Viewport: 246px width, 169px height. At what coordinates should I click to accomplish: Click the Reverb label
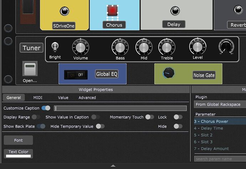(x=237, y=25)
